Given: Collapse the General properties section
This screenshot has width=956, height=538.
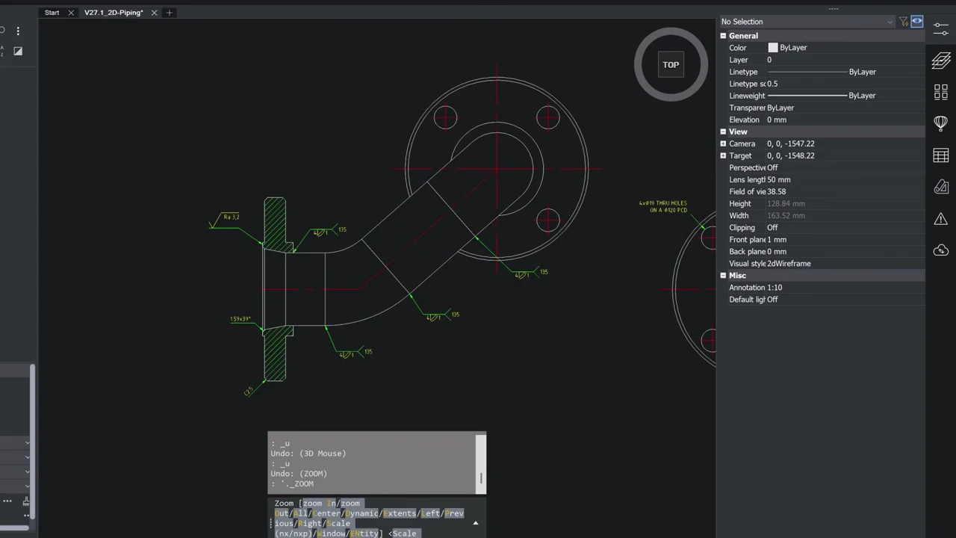Looking at the screenshot, I should [723, 36].
